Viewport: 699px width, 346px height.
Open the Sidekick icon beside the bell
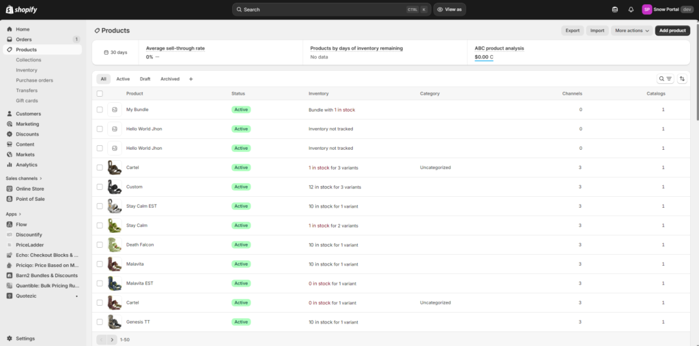tap(615, 10)
